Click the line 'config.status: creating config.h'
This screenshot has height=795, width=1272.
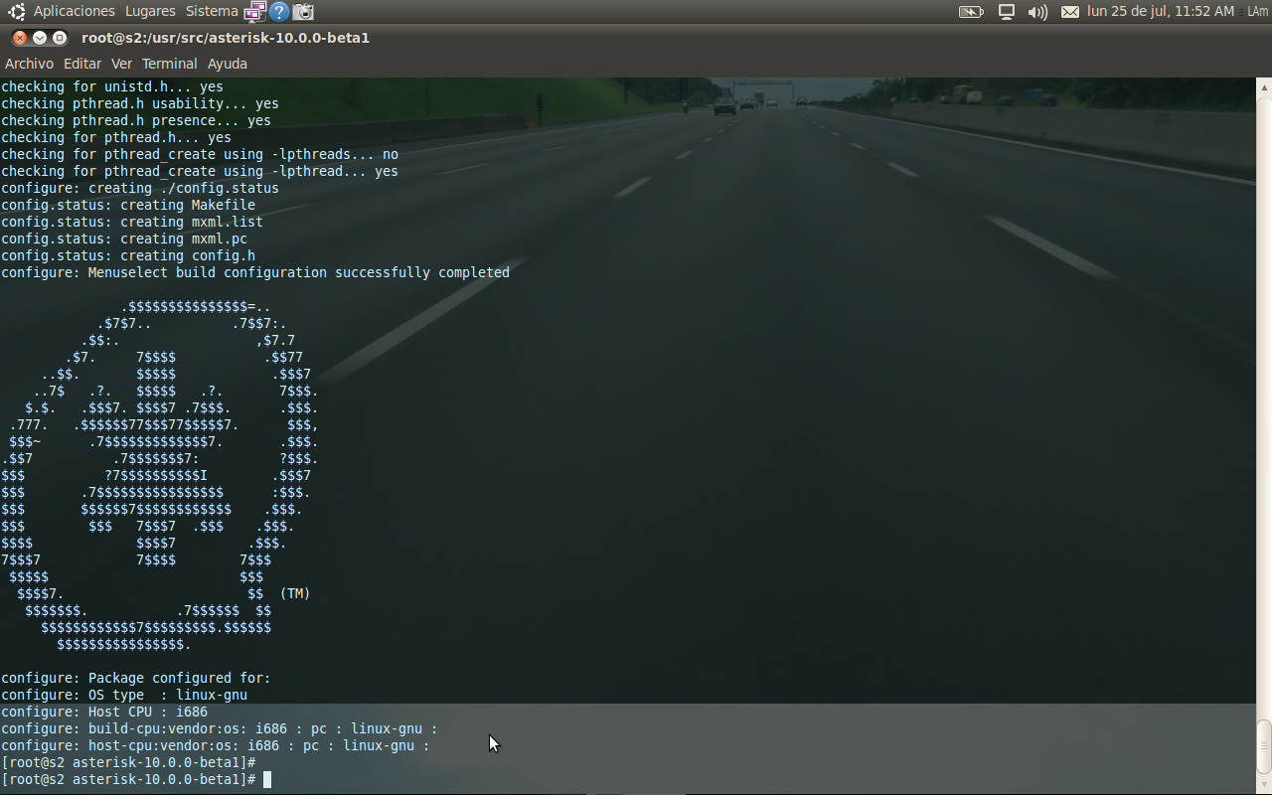[128, 255]
